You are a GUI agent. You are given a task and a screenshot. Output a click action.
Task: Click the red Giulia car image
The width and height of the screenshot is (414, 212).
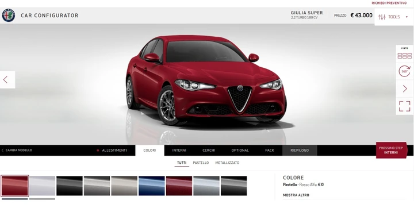(x=206, y=80)
